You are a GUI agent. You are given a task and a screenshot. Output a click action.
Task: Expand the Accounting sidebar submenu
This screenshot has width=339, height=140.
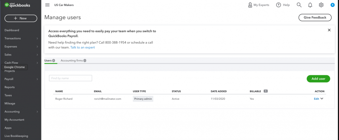(x=37, y=112)
